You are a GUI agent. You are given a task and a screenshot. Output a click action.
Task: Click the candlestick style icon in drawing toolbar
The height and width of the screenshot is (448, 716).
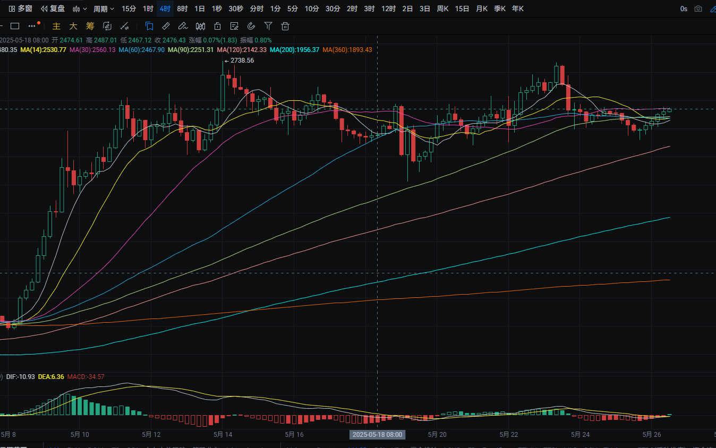coord(200,26)
